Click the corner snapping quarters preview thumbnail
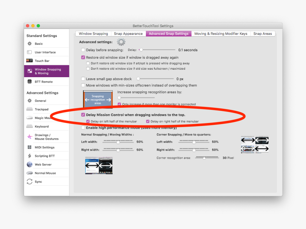Screen dimensions: 306x229 (255, 144)
